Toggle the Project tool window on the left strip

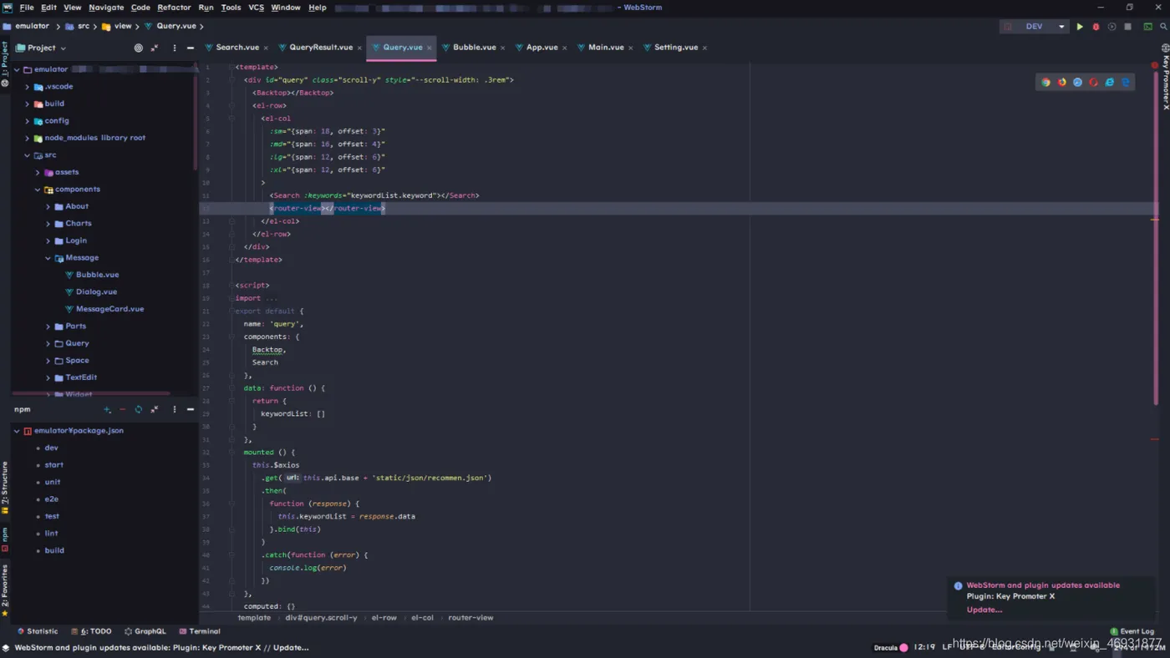click(5, 65)
